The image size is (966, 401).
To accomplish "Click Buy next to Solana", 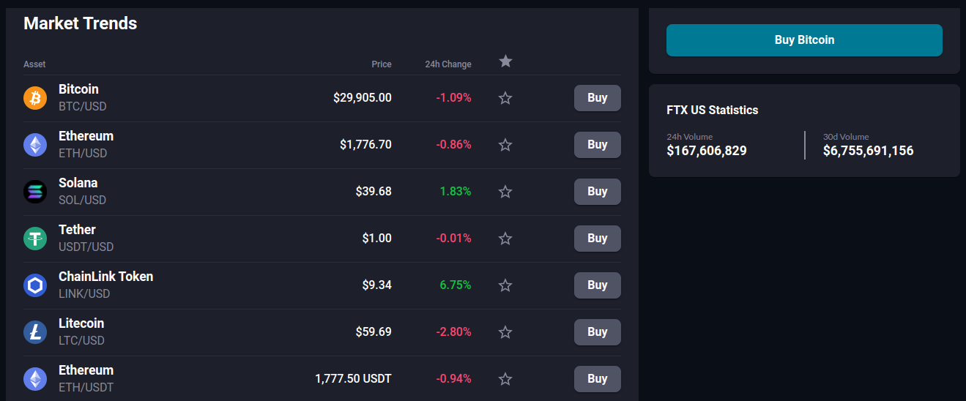I will pyautogui.click(x=597, y=192).
